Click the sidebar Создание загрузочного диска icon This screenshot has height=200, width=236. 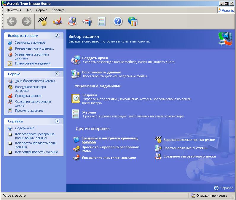10,102
